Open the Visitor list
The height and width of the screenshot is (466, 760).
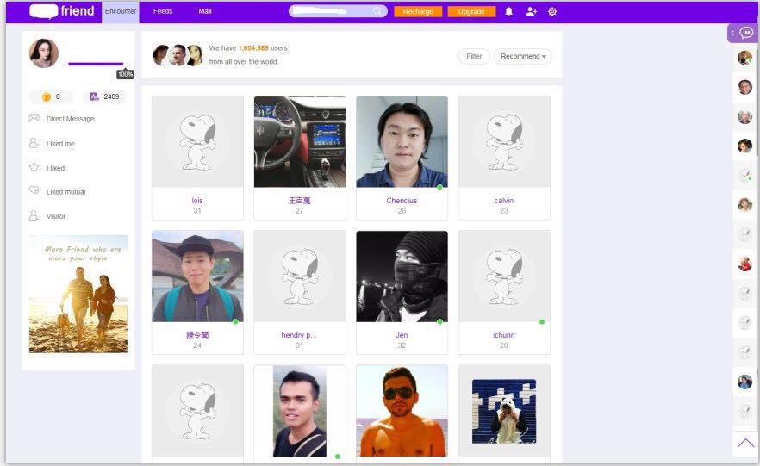click(56, 216)
